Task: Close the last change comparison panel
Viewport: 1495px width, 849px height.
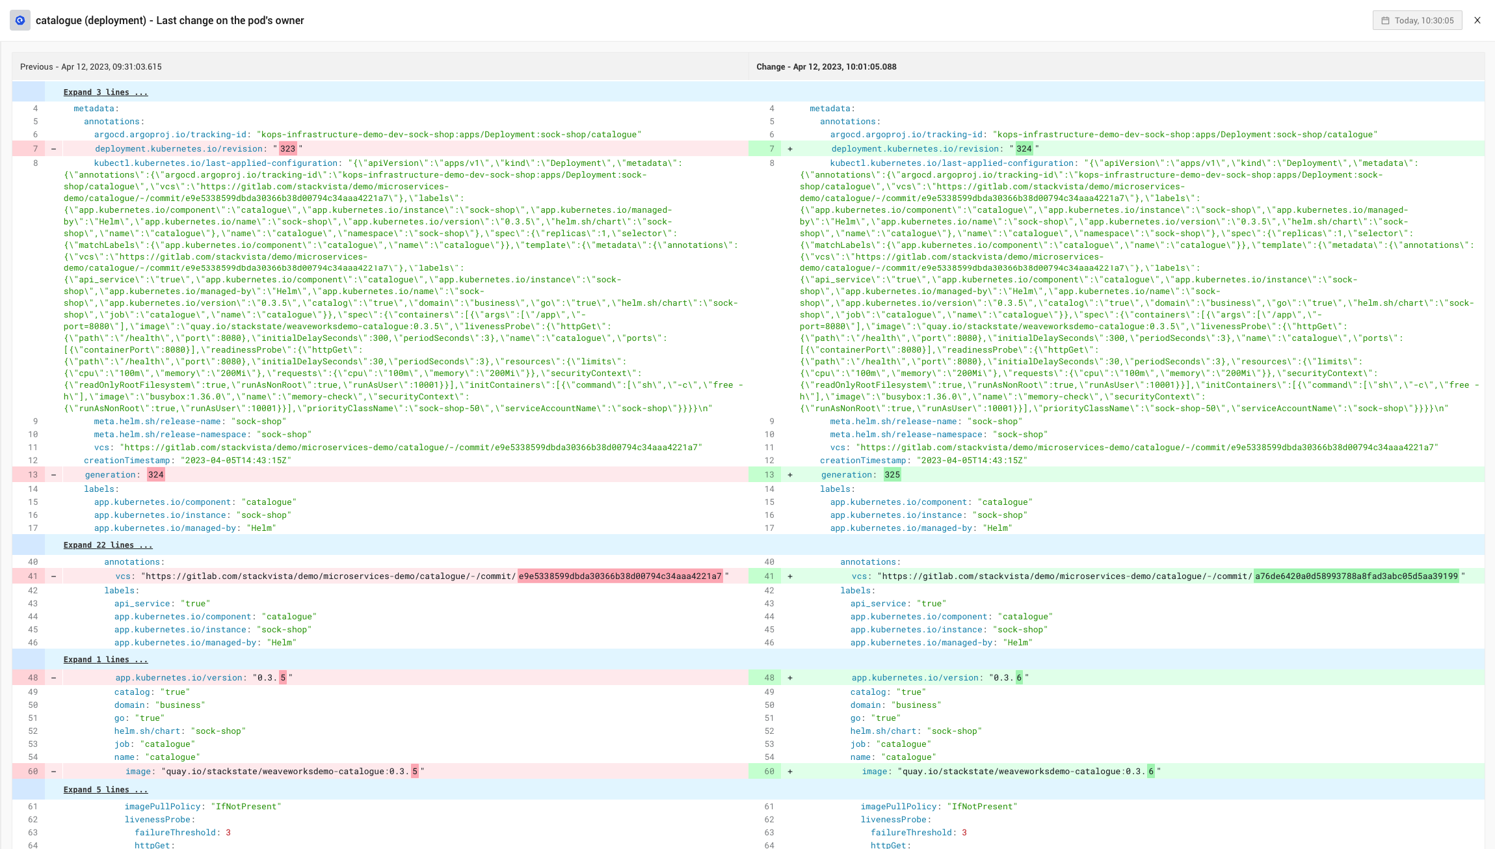Action: 1477,20
